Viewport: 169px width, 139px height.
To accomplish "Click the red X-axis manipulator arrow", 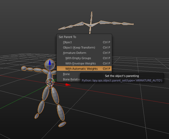I will point(68,85).
